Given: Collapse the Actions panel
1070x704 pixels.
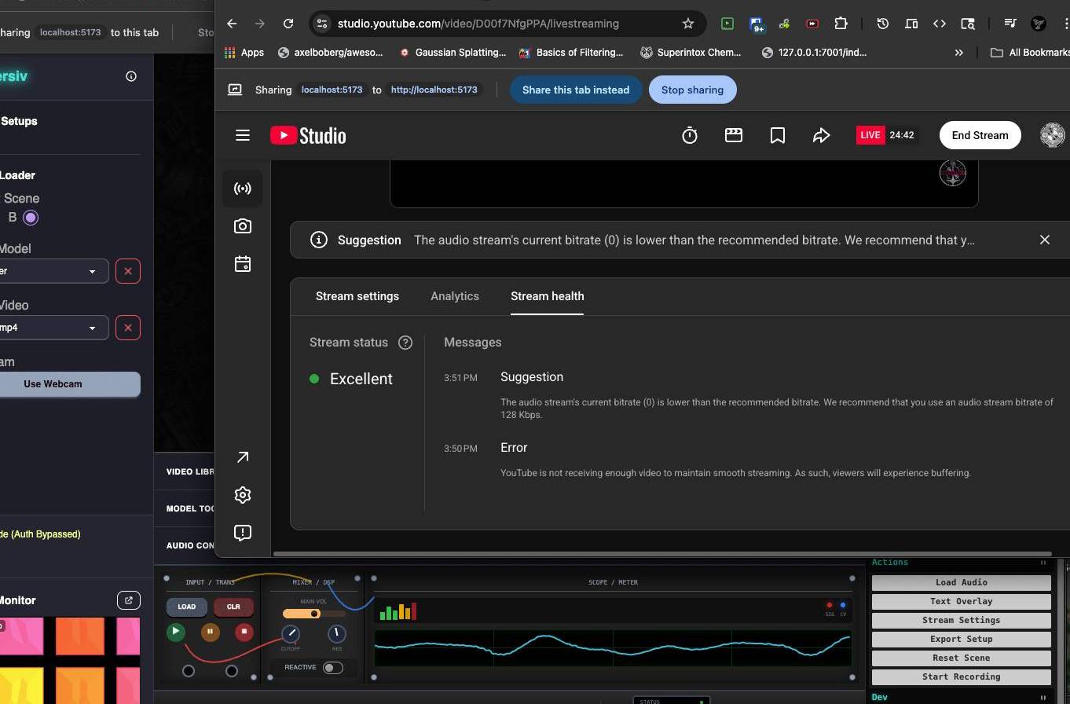Looking at the screenshot, I should (1043, 563).
